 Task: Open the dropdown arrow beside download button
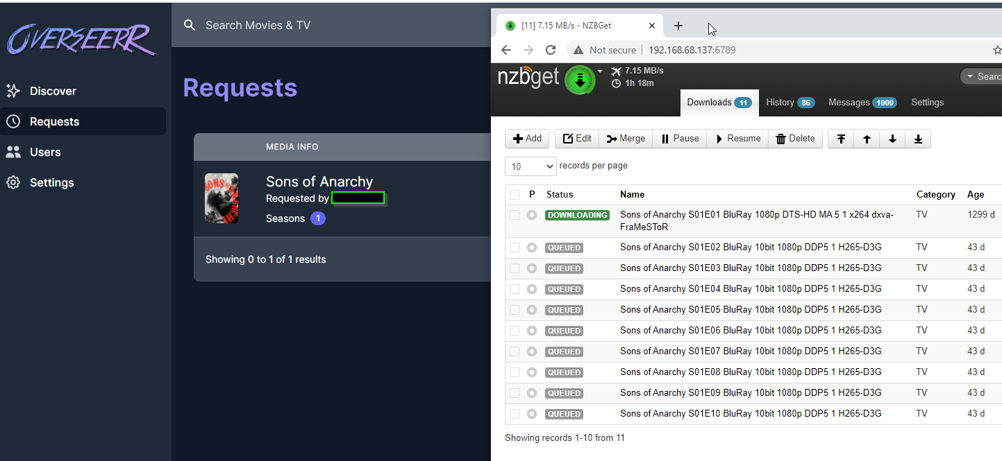coord(600,71)
